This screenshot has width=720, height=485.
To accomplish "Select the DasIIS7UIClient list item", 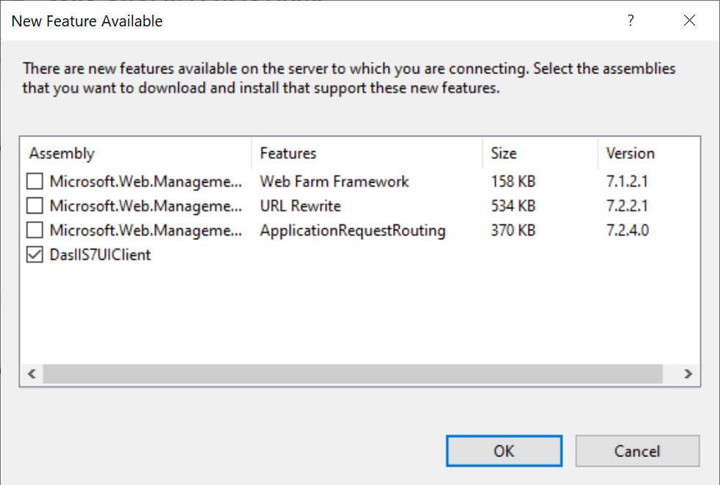I will (x=100, y=256).
